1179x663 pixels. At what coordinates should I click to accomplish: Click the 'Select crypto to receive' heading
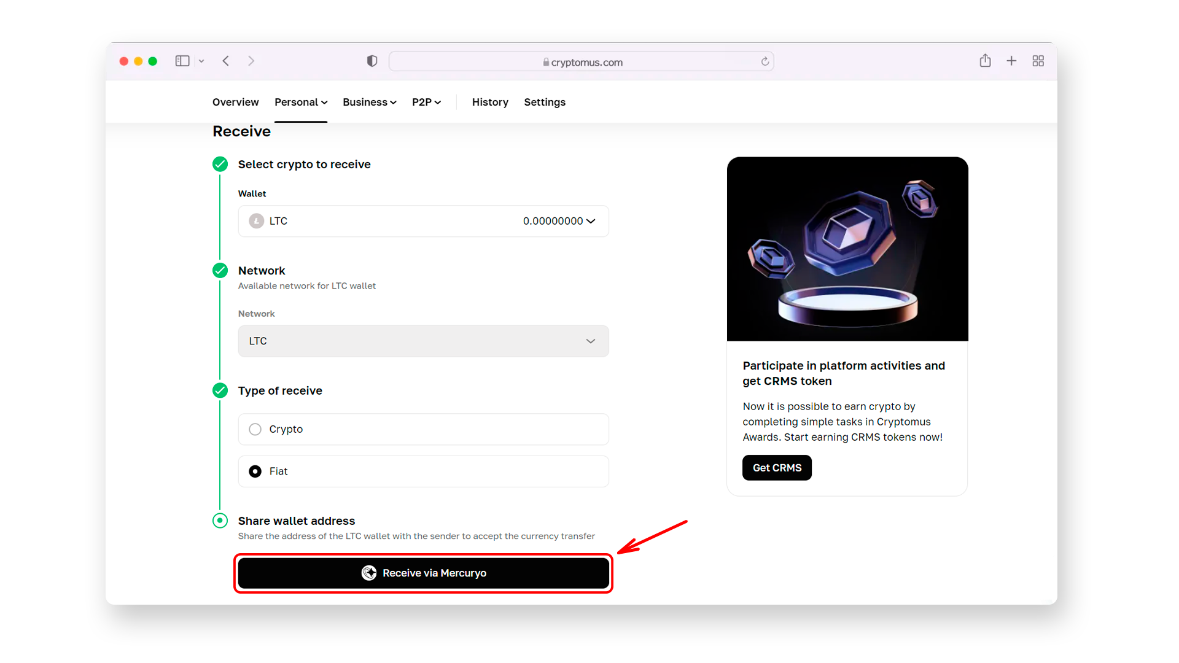click(x=305, y=165)
